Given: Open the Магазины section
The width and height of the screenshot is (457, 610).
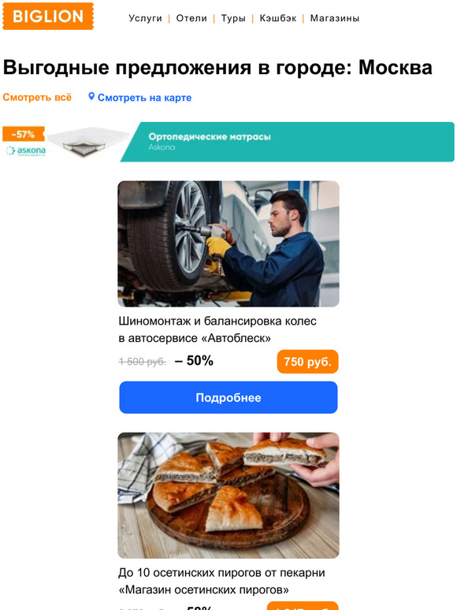Looking at the screenshot, I should pos(335,18).
